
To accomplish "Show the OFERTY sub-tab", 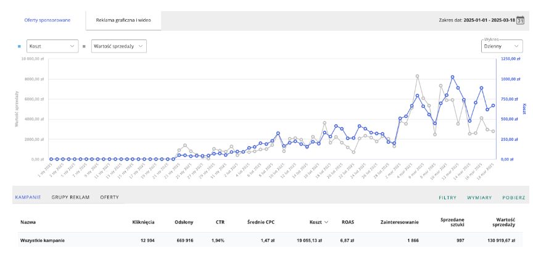I will 109,197.
